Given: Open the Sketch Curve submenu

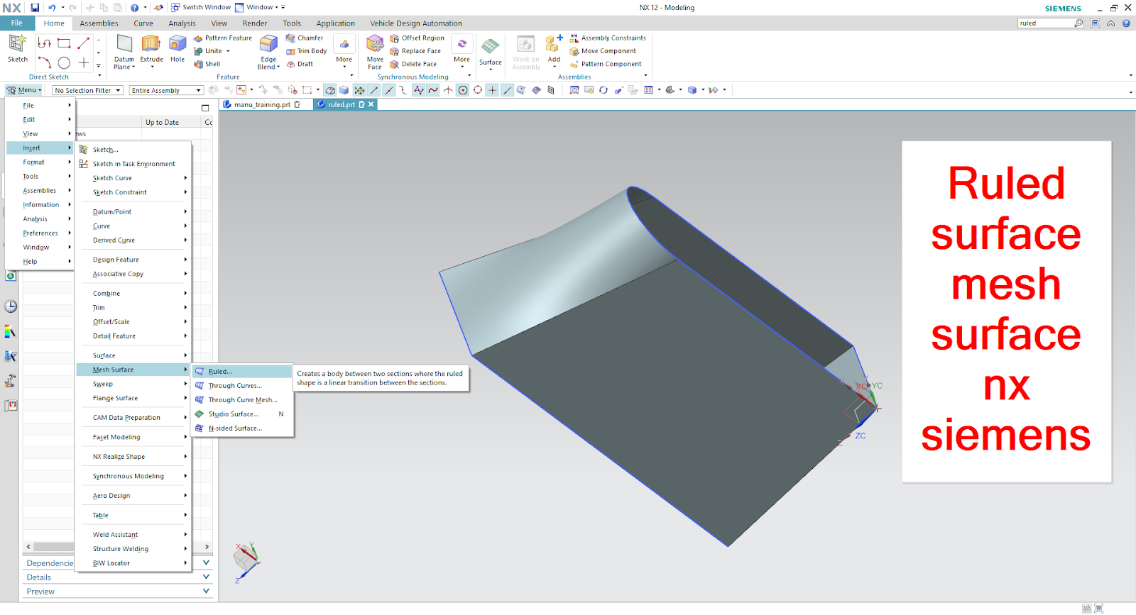Looking at the screenshot, I should point(133,178).
